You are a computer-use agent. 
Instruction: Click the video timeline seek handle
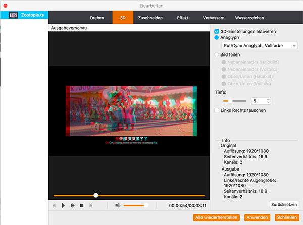coord(96,195)
